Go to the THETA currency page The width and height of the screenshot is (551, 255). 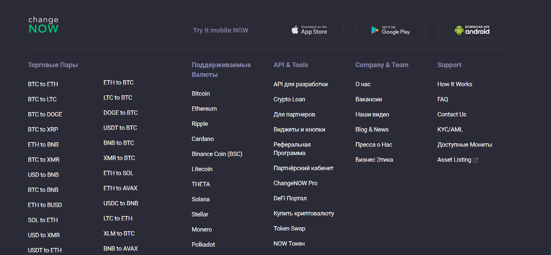(201, 184)
